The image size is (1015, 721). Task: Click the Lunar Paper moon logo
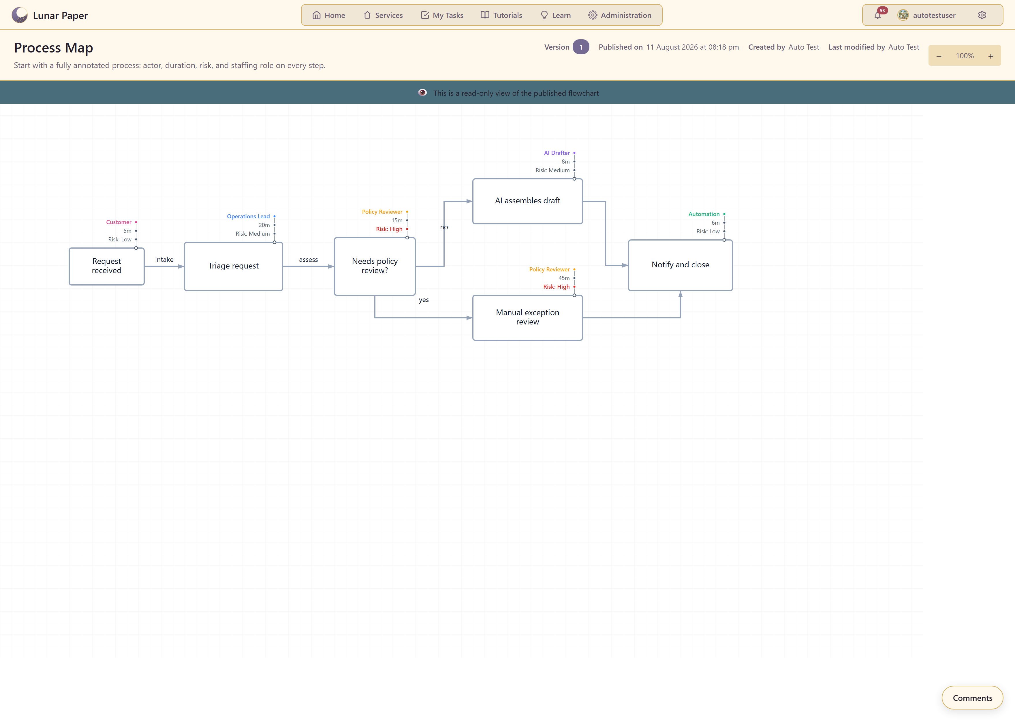pos(20,15)
